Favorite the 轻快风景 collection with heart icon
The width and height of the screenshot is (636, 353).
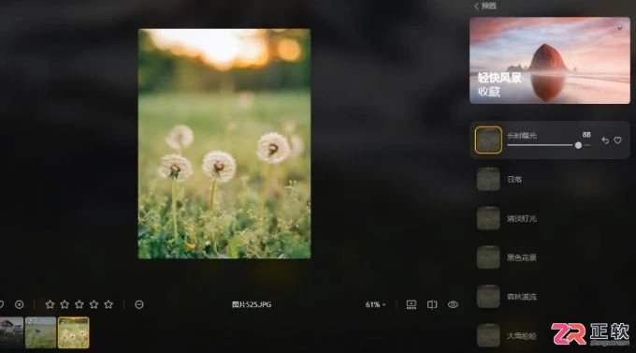point(619,28)
